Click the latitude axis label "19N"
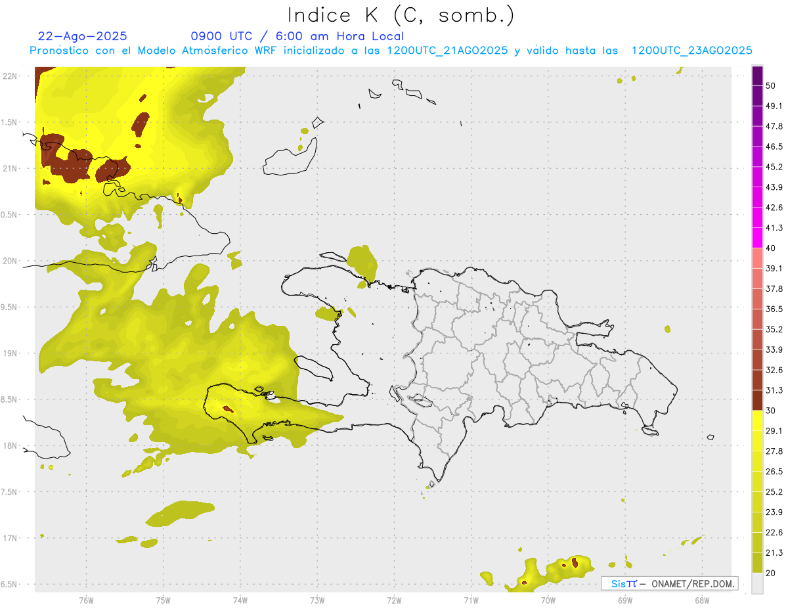 [11, 353]
